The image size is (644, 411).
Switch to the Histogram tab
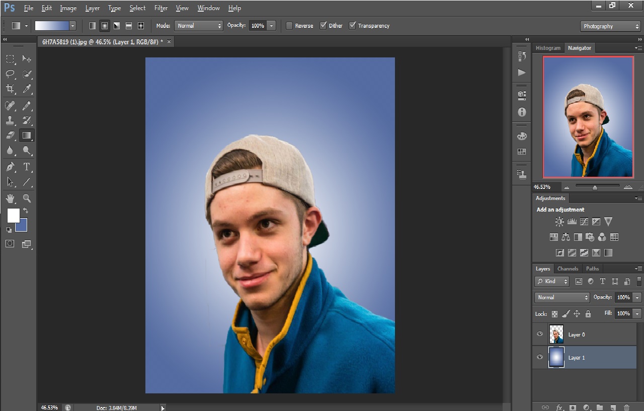coord(548,48)
